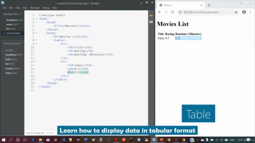255x143 pixels.
Task: Click the status bar Line 17, Column 18 indicator
Action: (35, 133)
